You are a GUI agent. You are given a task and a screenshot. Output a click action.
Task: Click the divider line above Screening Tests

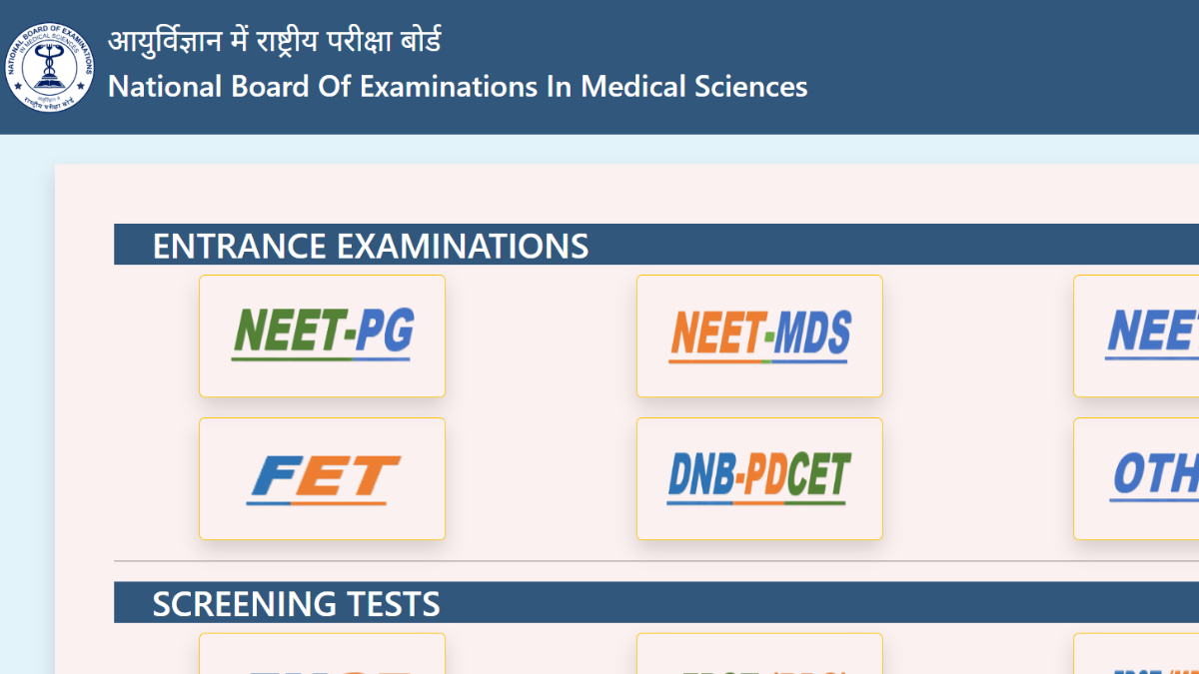[x=599, y=561]
